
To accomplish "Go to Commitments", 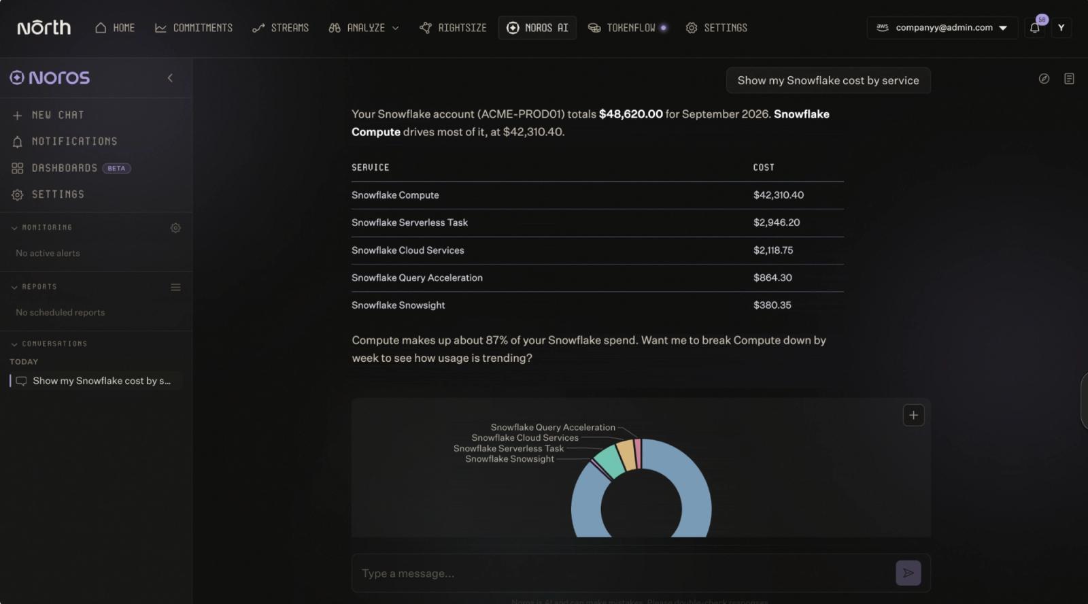I will 194,28.
